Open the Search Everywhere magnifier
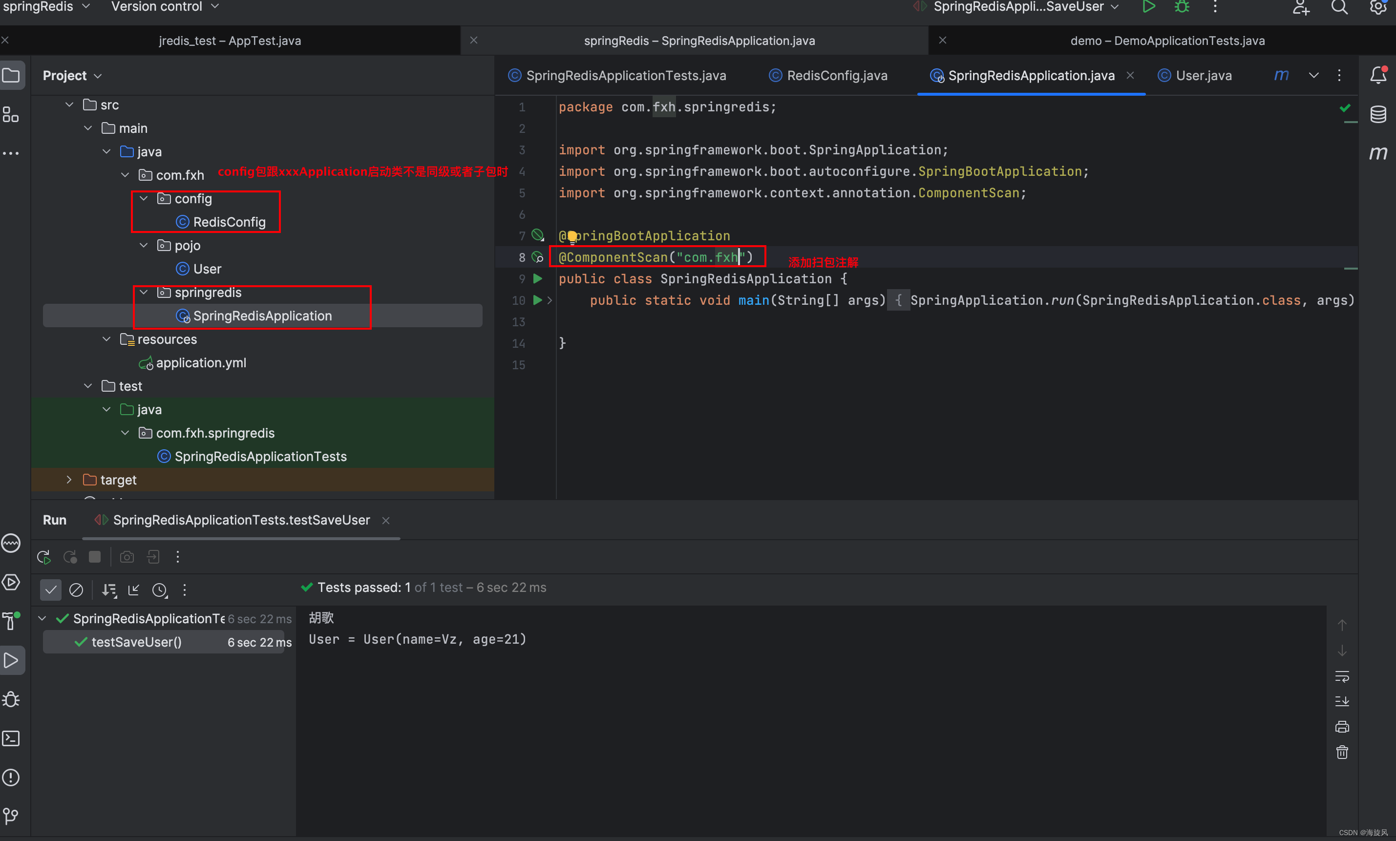The height and width of the screenshot is (841, 1396). tap(1339, 7)
